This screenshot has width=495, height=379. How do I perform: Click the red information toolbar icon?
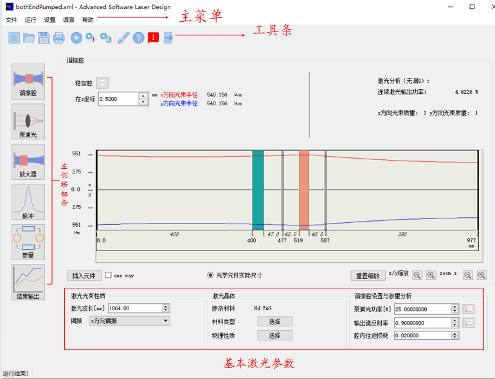point(153,38)
